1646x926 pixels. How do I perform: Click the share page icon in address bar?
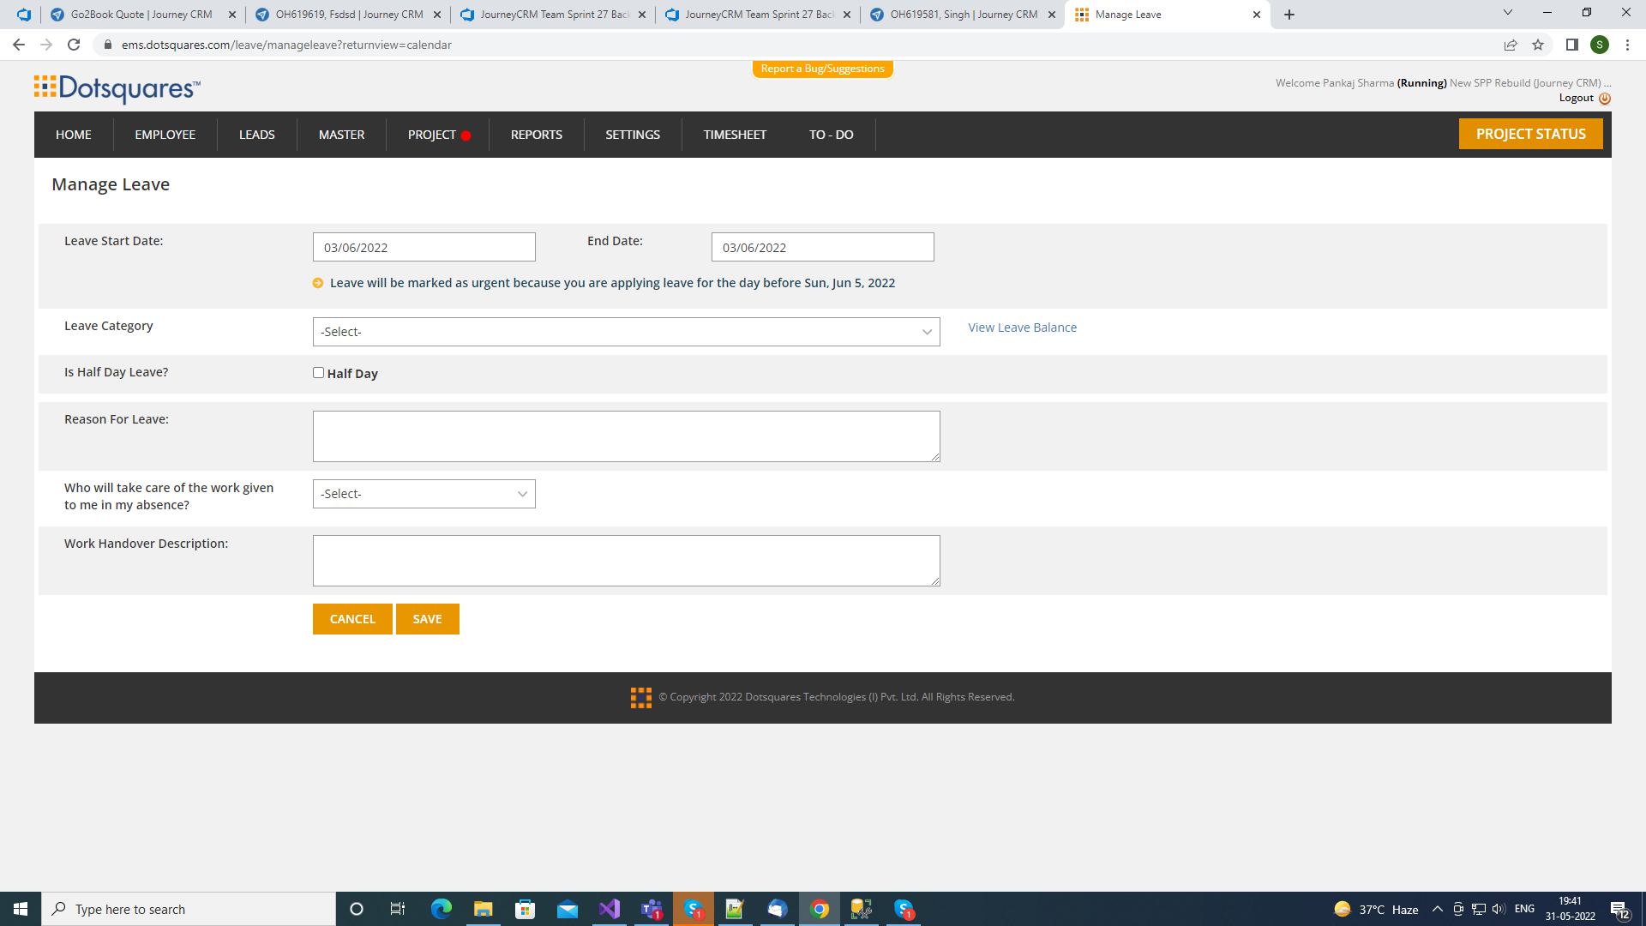[x=1511, y=45]
